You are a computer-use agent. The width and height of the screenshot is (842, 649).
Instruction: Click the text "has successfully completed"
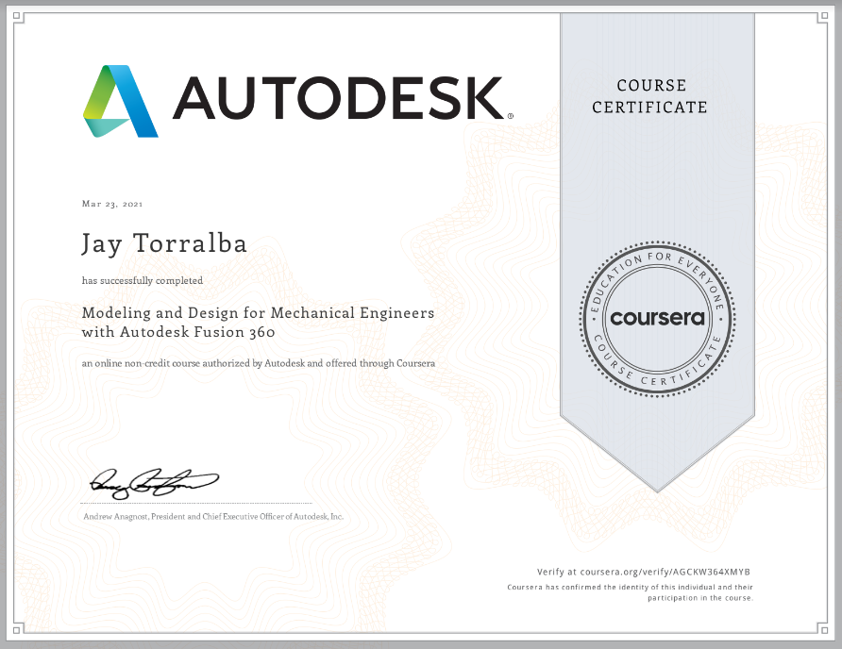(143, 281)
